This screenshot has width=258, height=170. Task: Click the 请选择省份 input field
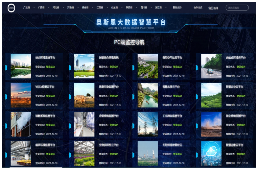(237, 8)
